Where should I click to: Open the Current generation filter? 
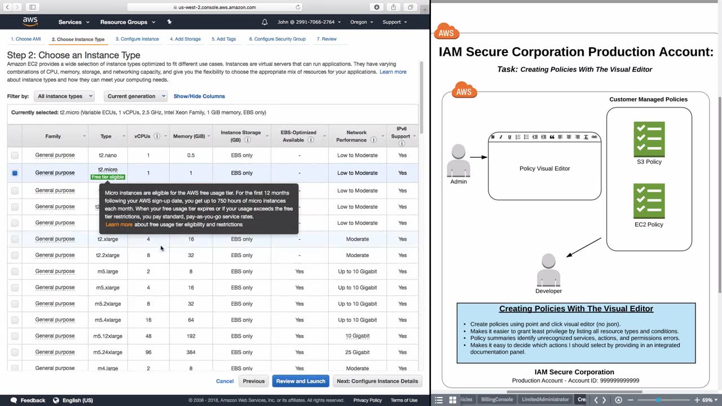pyautogui.click(x=135, y=96)
